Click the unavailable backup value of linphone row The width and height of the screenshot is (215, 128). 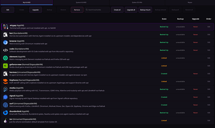click(x=180, y=81)
